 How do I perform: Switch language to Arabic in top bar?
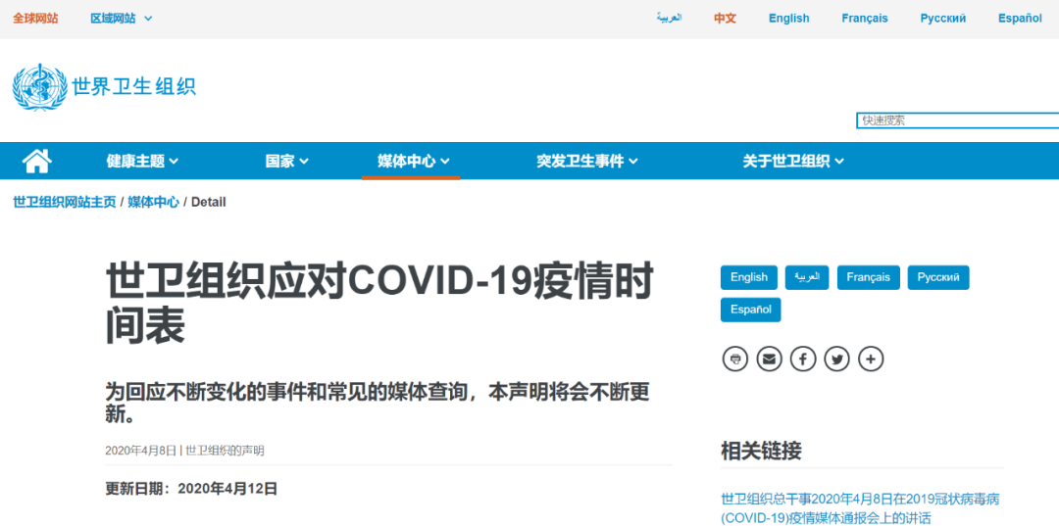click(670, 19)
